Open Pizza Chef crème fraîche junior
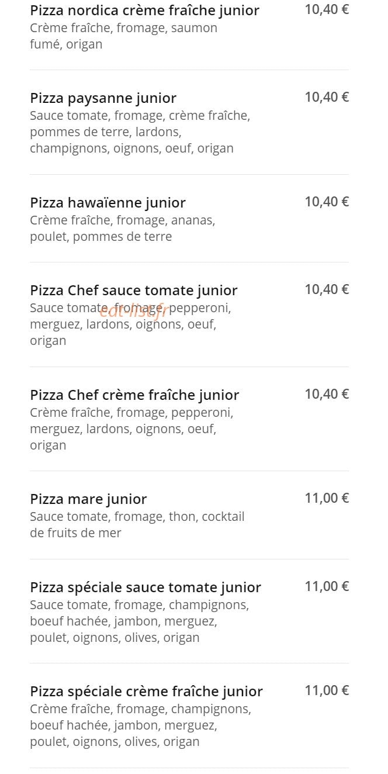This screenshot has height=774, width=388. 134,395
